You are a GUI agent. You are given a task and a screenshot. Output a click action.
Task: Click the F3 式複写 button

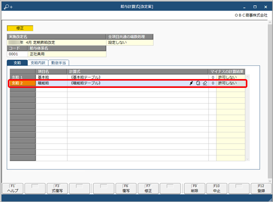(x=57, y=188)
